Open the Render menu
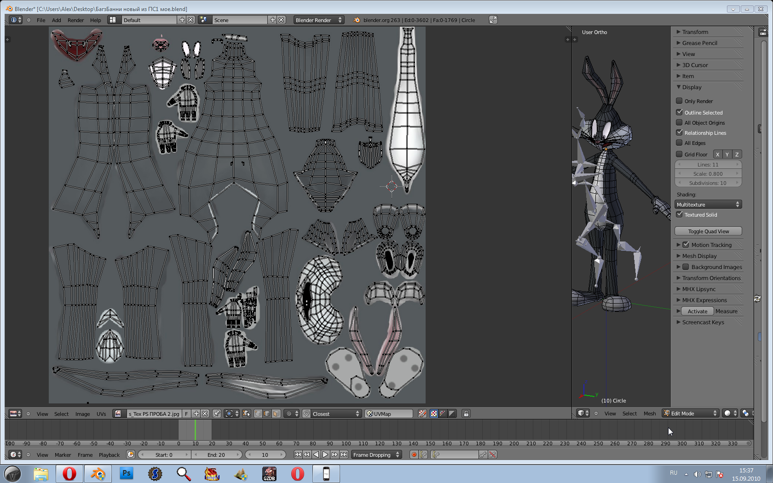The image size is (773, 483). 75,20
